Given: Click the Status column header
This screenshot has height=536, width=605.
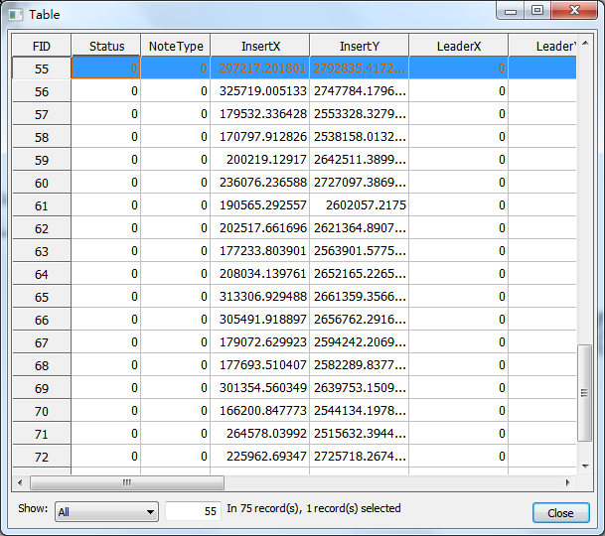Looking at the screenshot, I should (x=106, y=46).
